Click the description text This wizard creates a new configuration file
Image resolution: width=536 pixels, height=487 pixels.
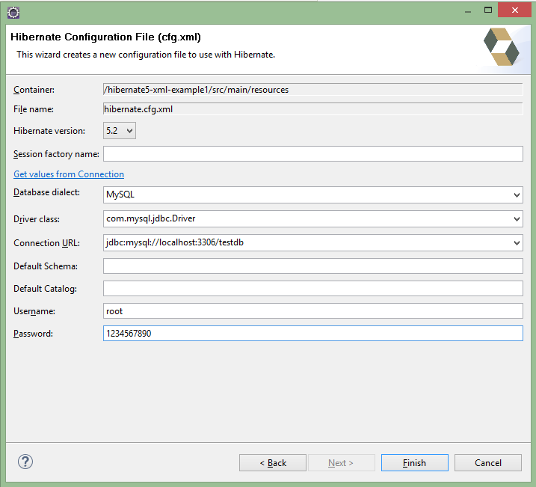[146, 55]
